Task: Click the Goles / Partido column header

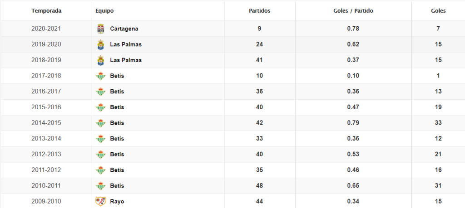Action: pyautogui.click(x=353, y=10)
